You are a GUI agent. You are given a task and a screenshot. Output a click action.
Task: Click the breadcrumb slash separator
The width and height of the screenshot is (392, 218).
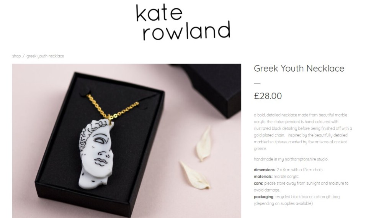pyautogui.click(x=24, y=56)
